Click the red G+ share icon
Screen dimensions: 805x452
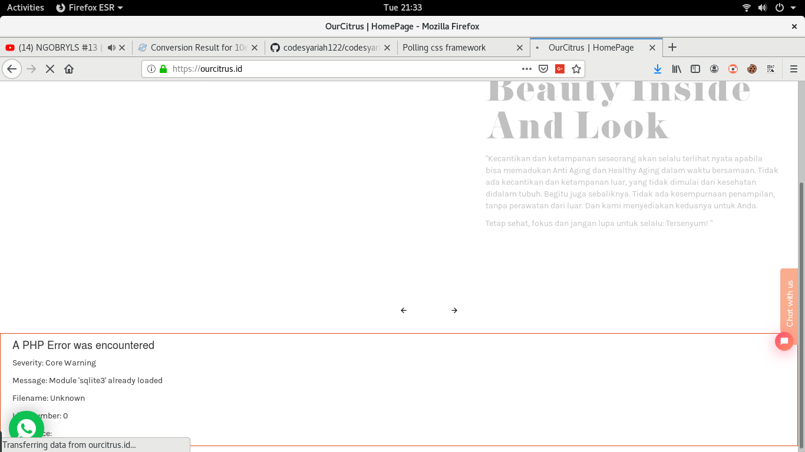[x=560, y=69]
